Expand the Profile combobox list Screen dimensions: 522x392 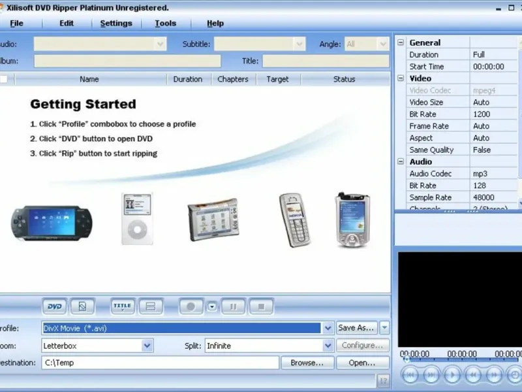point(328,328)
